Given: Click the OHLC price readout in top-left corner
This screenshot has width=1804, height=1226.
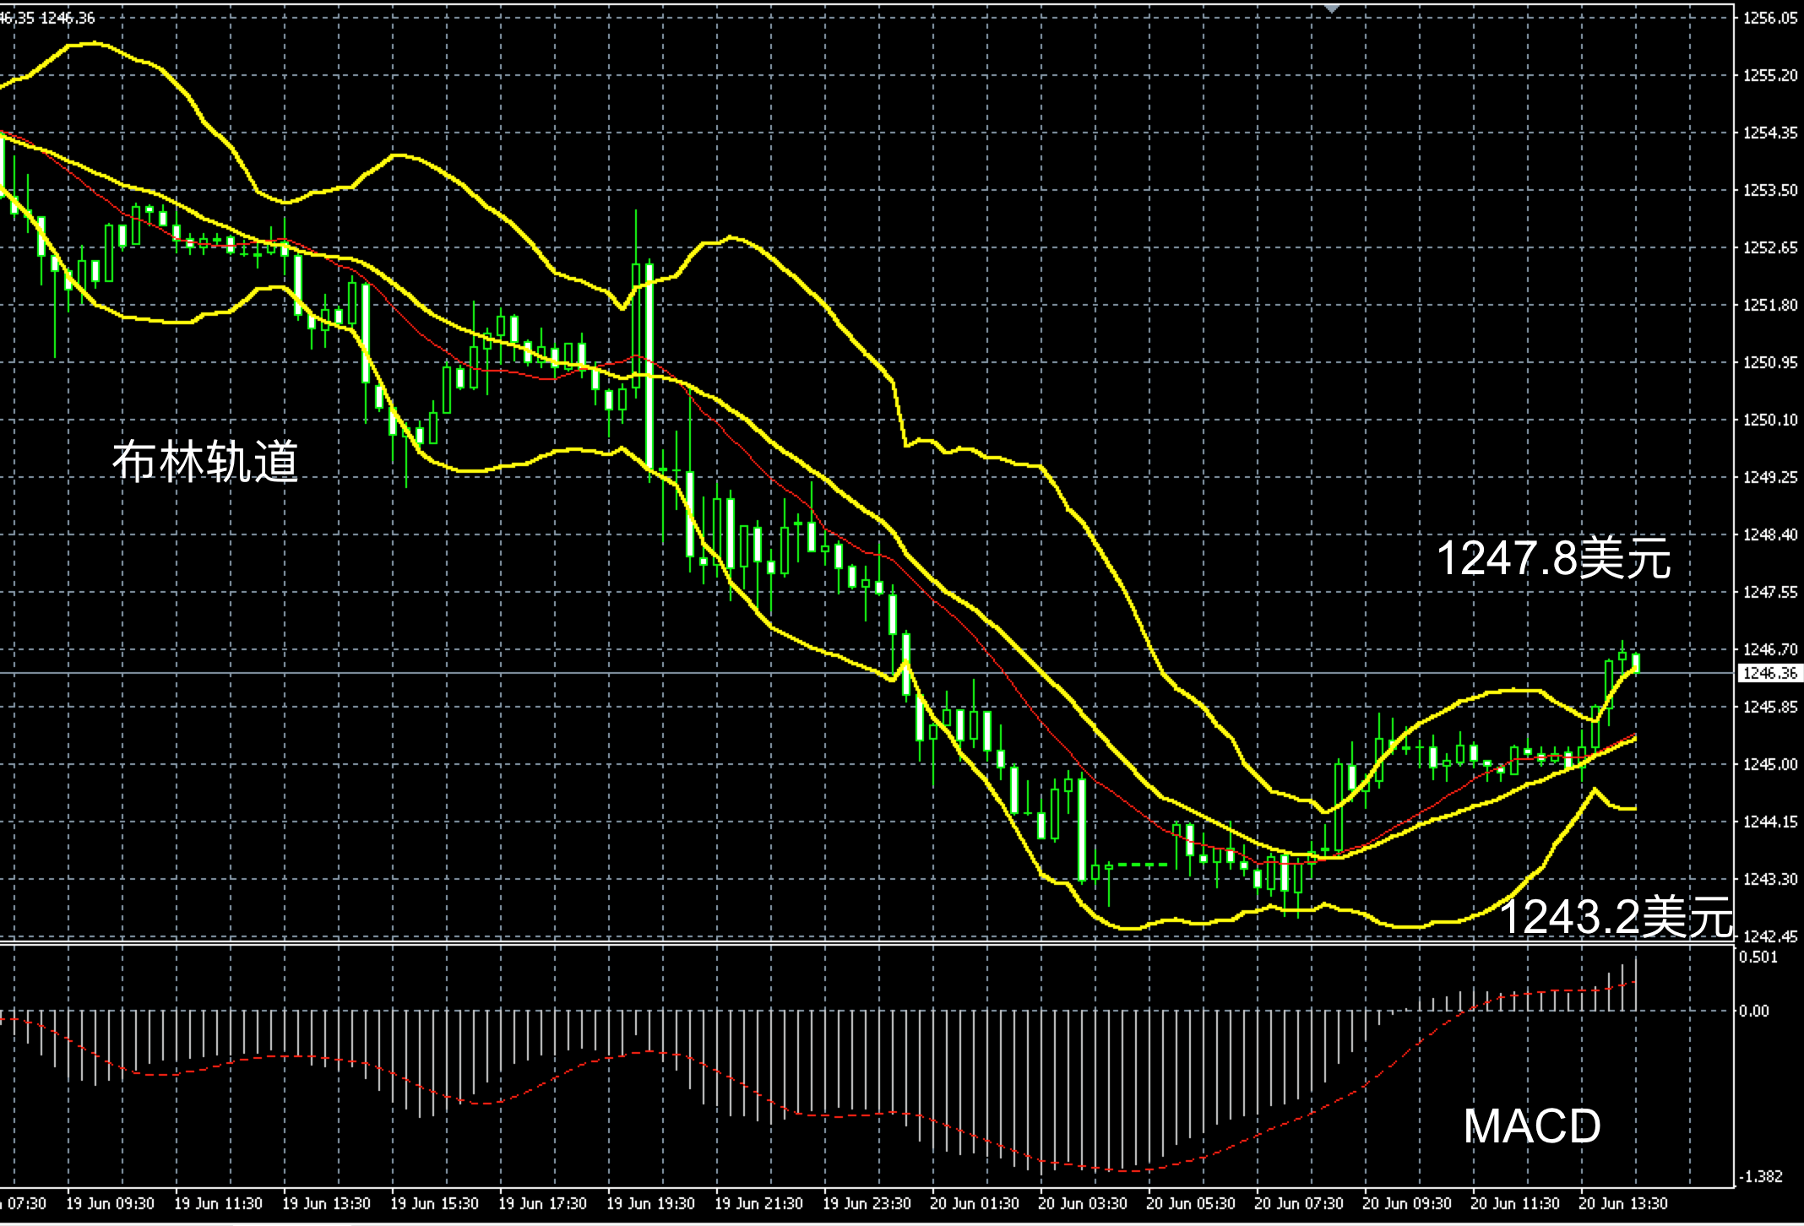Looking at the screenshot, I should [x=47, y=18].
